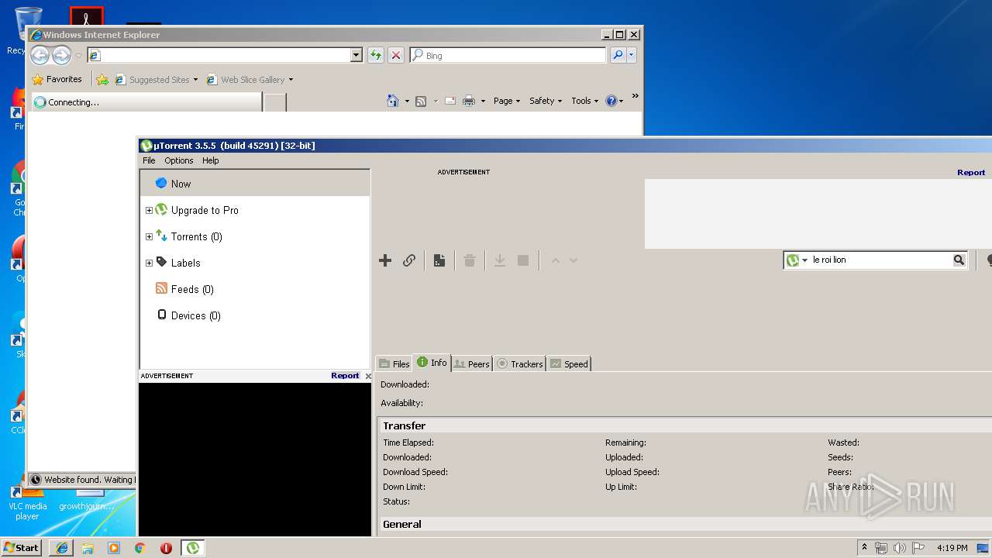Click the search magnifier in uTorrent

(959, 260)
